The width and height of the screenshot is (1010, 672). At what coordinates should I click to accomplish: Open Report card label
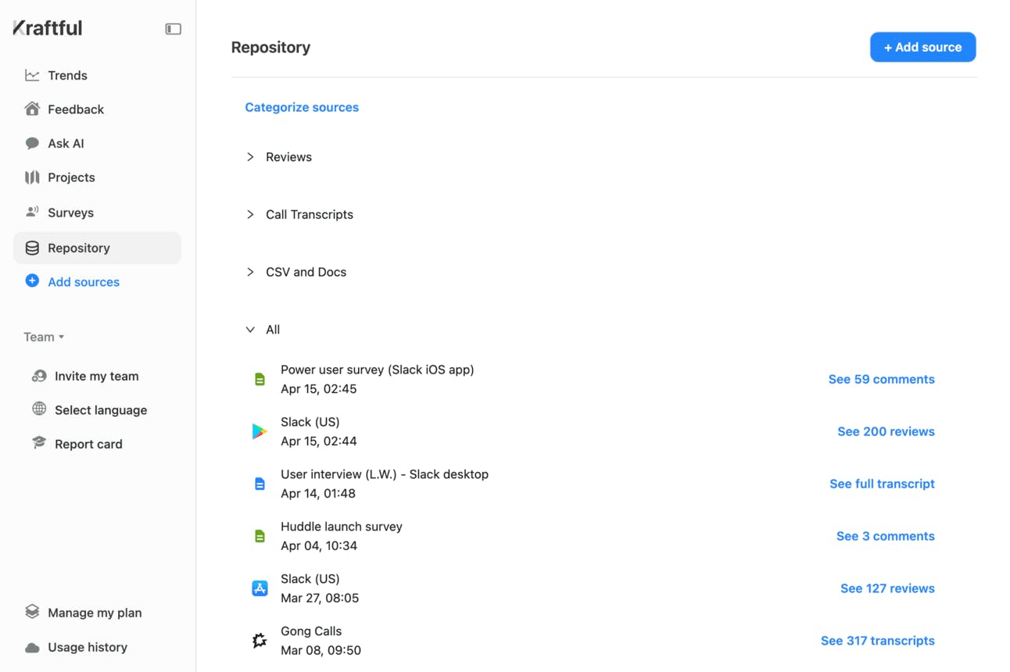pyautogui.click(x=88, y=444)
